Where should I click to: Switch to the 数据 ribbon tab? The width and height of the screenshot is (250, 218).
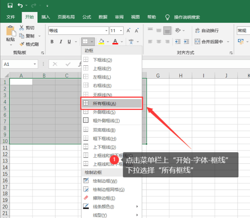(x=103, y=17)
